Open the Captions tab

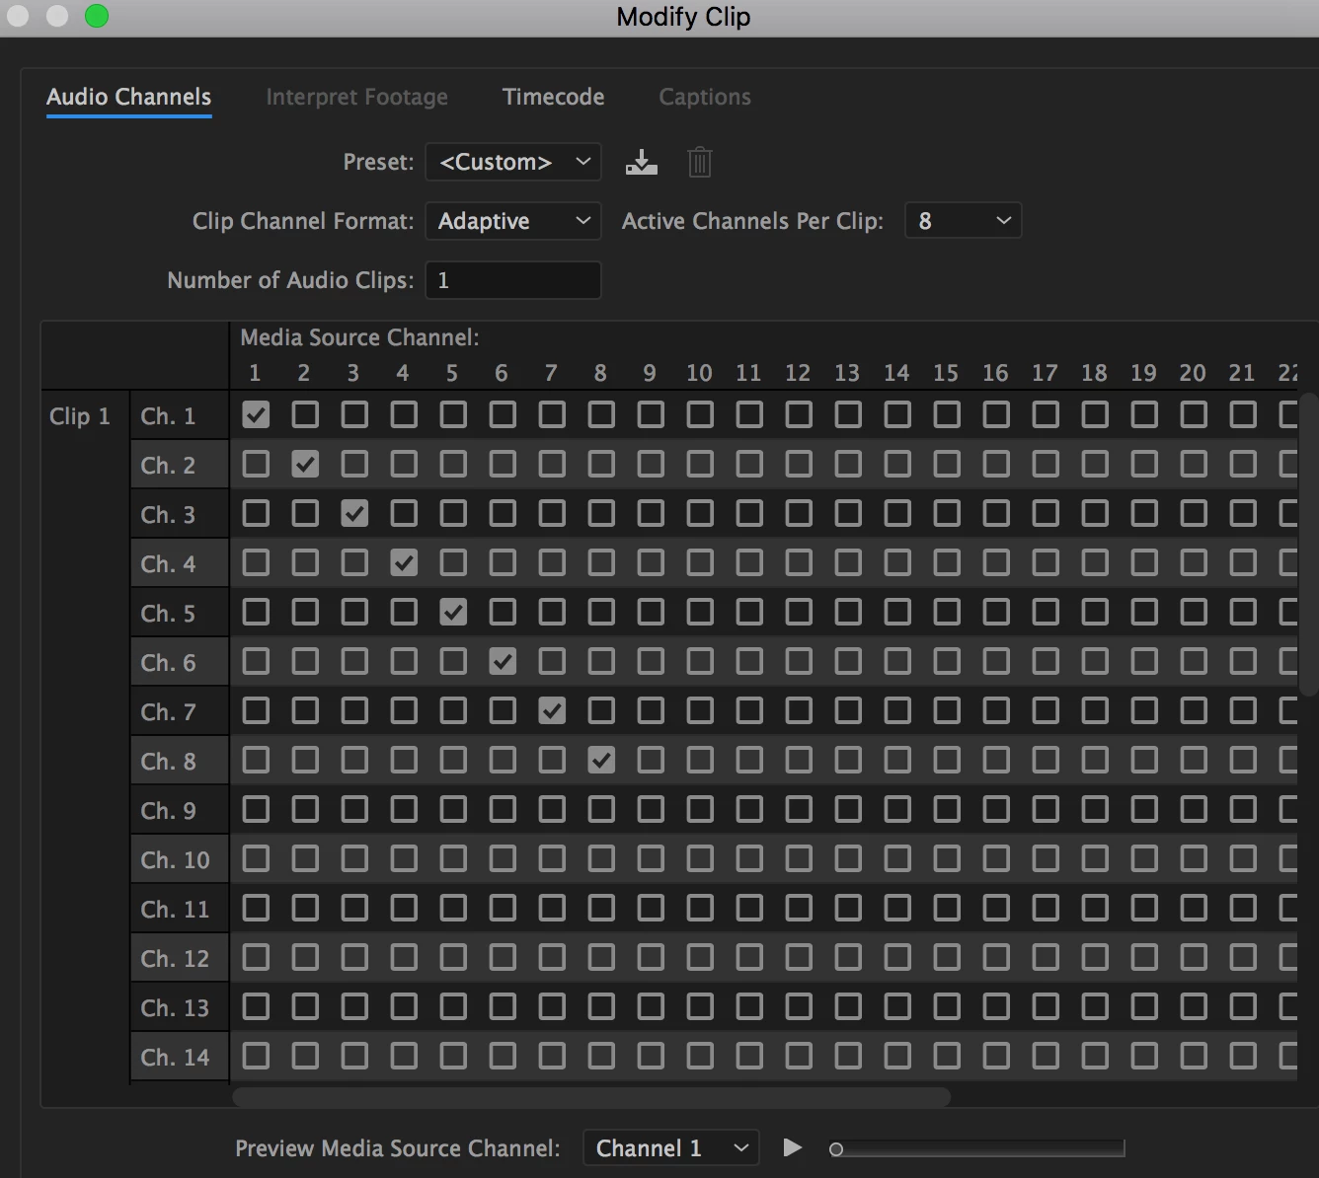tap(705, 97)
